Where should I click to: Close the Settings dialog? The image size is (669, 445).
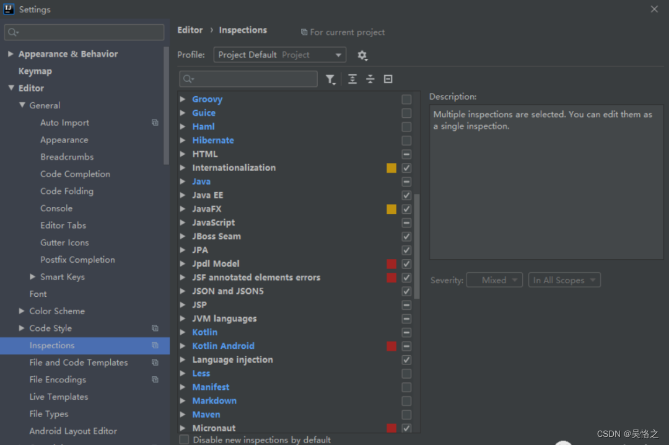pyautogui.click(x=654, y=9)
